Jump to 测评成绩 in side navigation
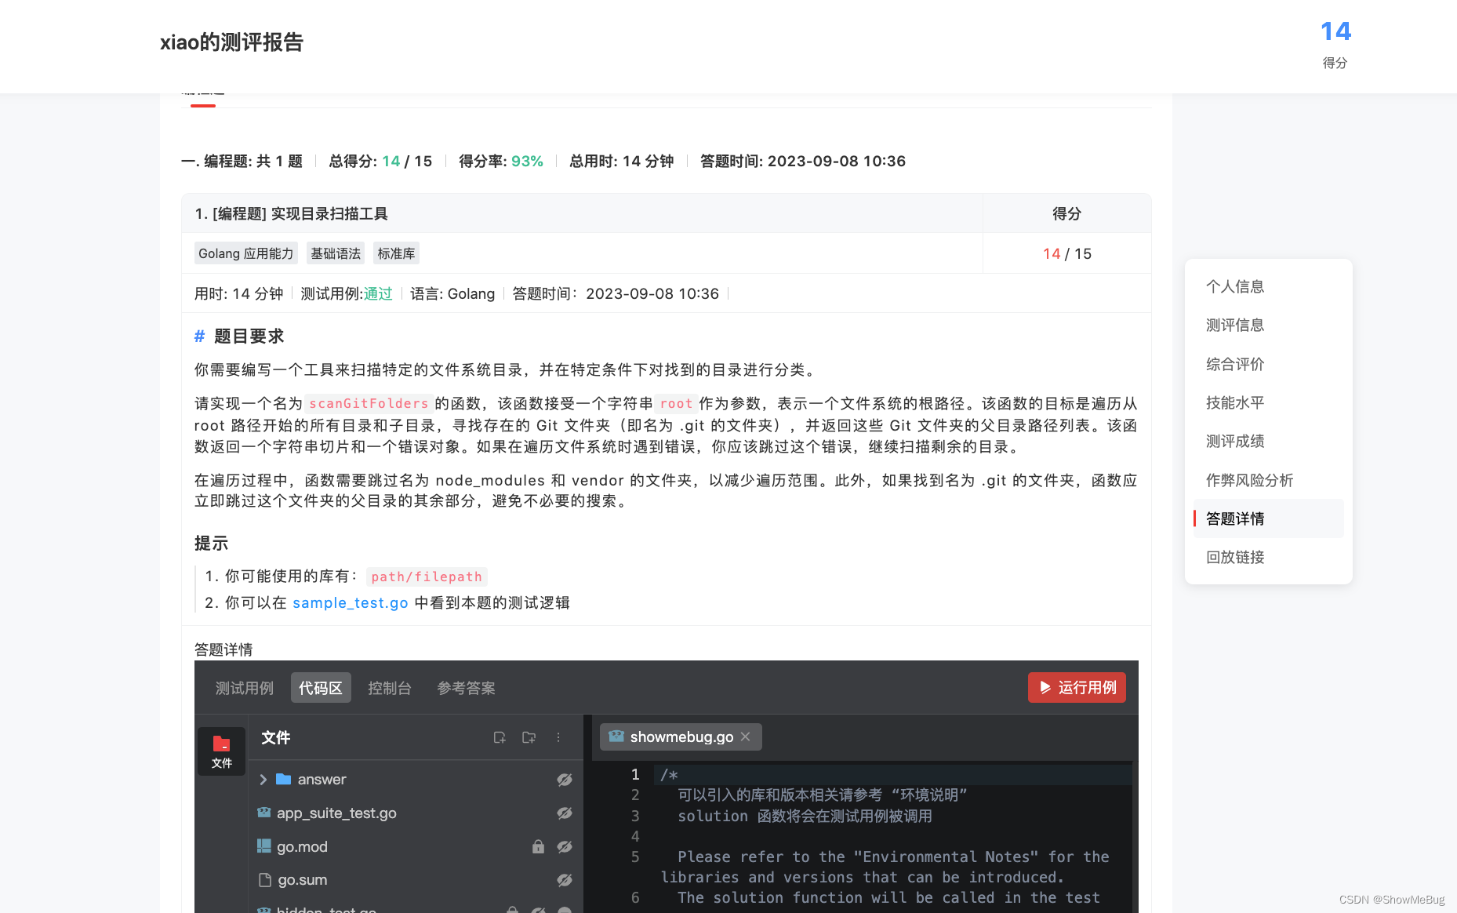This screenshot has height=913, width=1457. pos(1235,441)
